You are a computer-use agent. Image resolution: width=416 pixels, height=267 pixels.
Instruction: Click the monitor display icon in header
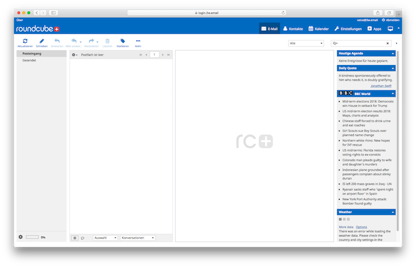tap(390, 29)
